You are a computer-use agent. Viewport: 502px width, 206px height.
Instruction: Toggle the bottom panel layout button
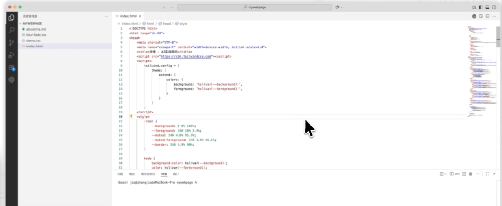487,7
